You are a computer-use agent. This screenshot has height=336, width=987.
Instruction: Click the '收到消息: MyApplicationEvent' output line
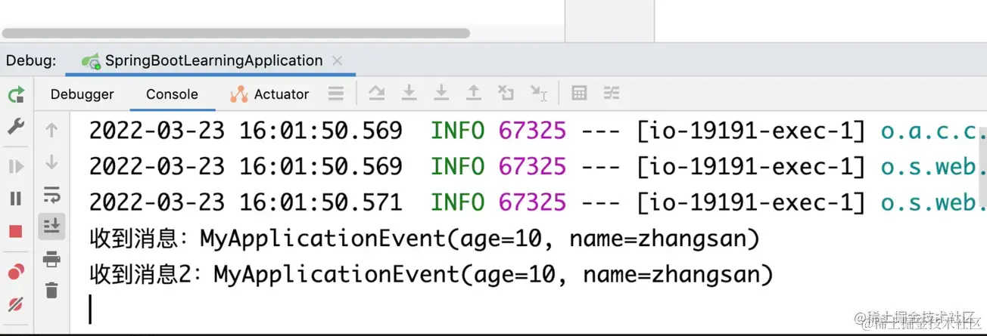(424, 239)
